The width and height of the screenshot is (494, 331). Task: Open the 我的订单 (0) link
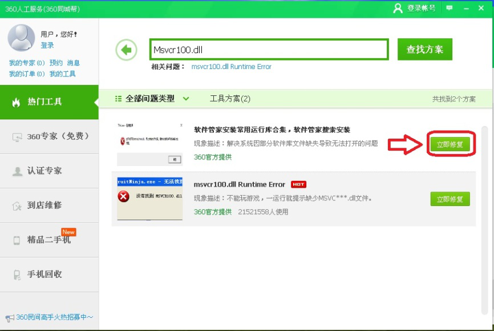click(27, 74)
